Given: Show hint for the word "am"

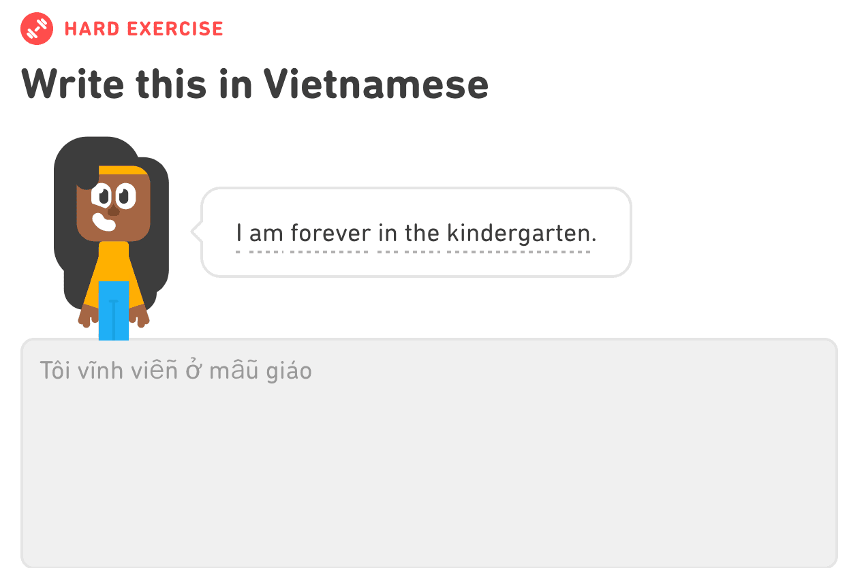Looking at the screenshot, I should coord(266,234).
